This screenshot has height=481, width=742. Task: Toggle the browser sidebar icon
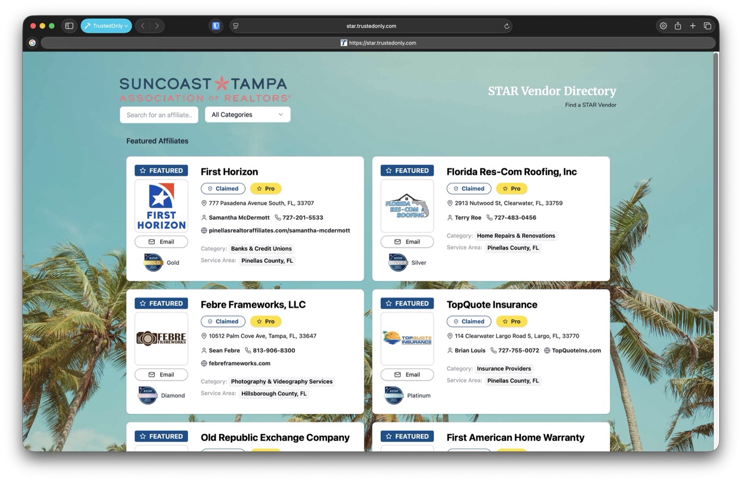tap(69, 26)
